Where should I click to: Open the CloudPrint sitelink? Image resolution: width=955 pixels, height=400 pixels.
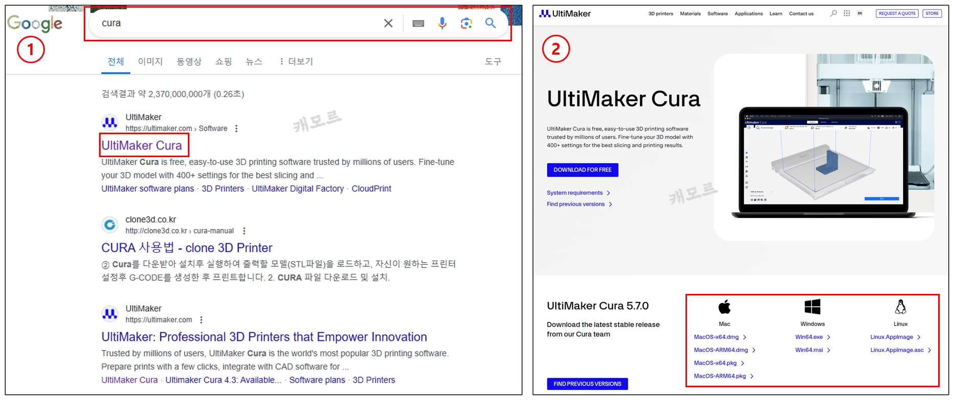(x=371, y=189)
